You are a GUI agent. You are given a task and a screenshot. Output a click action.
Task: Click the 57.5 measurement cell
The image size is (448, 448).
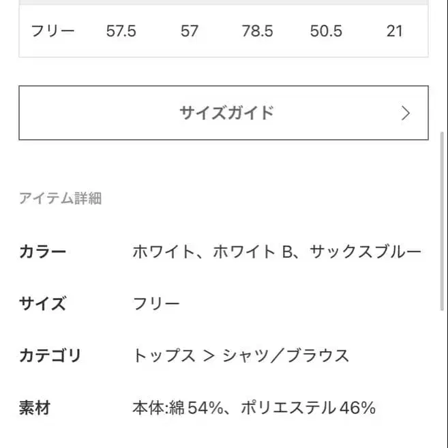click(x=121, y=31)
